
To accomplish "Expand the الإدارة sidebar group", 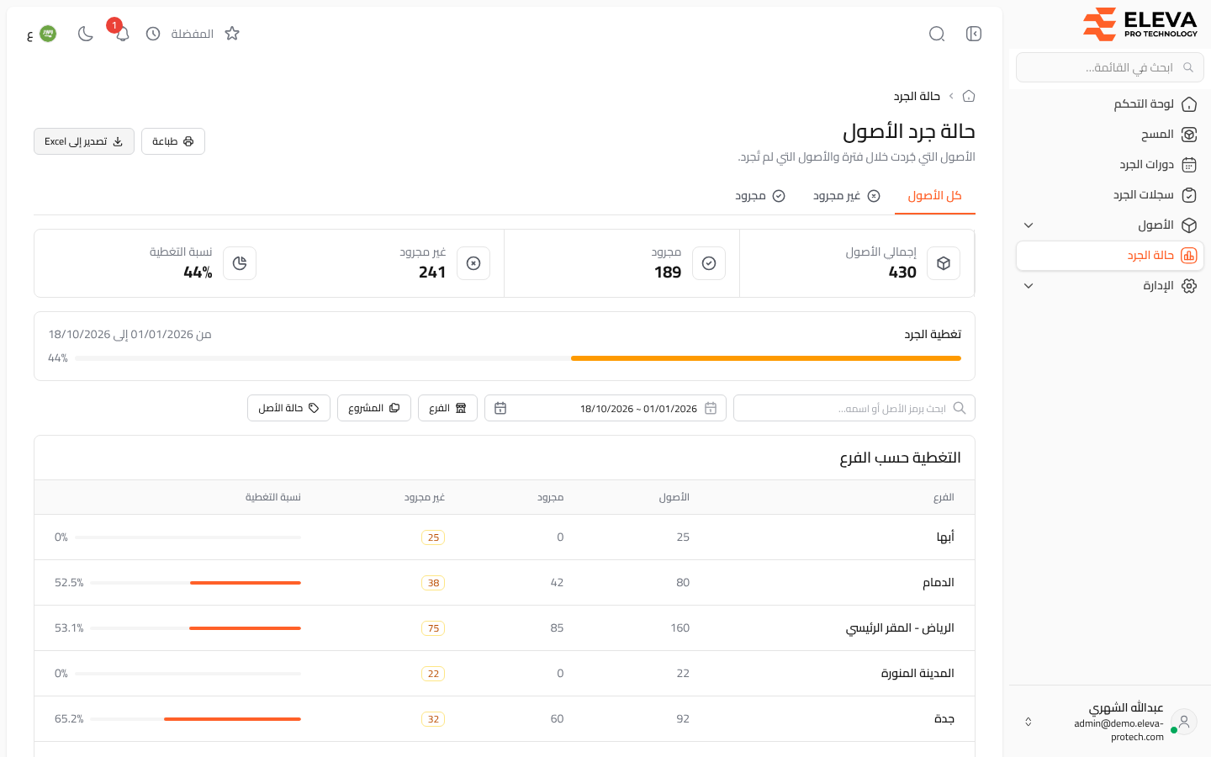I will (1110, 286).
